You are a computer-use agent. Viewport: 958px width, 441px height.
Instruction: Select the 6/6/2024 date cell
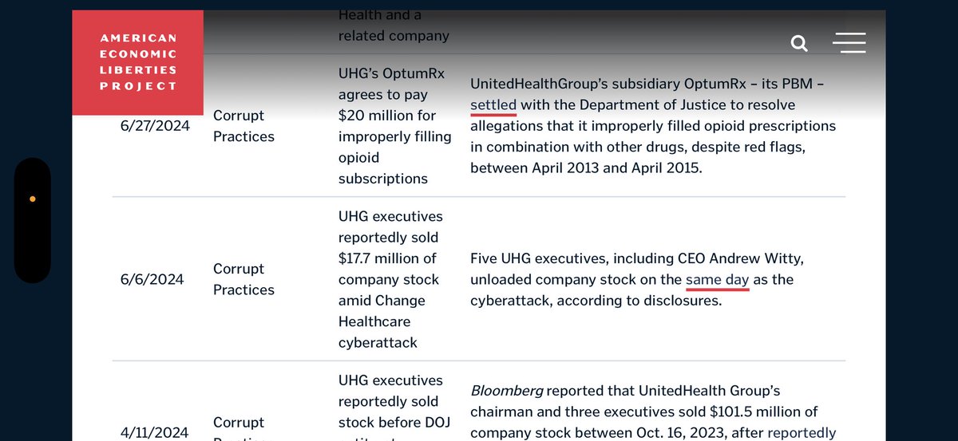tap(152, 279)
